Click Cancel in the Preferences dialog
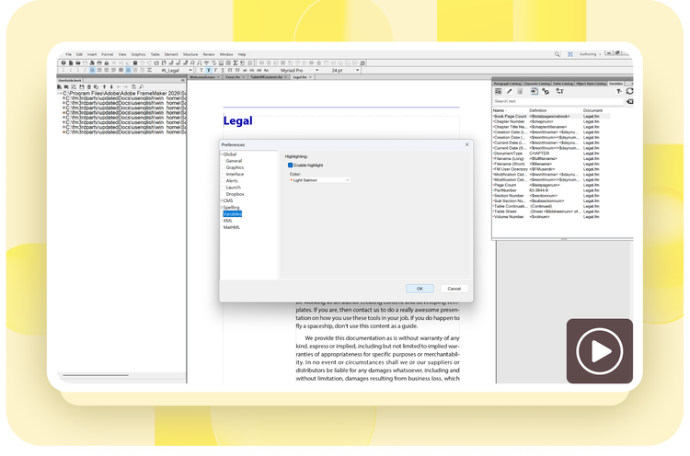This screenshot has height=456, width=690. [x=454, y=289]
